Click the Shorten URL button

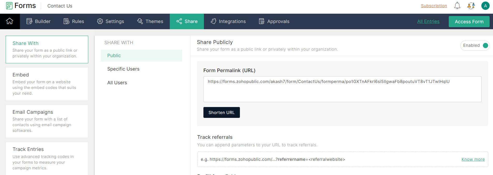click(x=222, y=112)
